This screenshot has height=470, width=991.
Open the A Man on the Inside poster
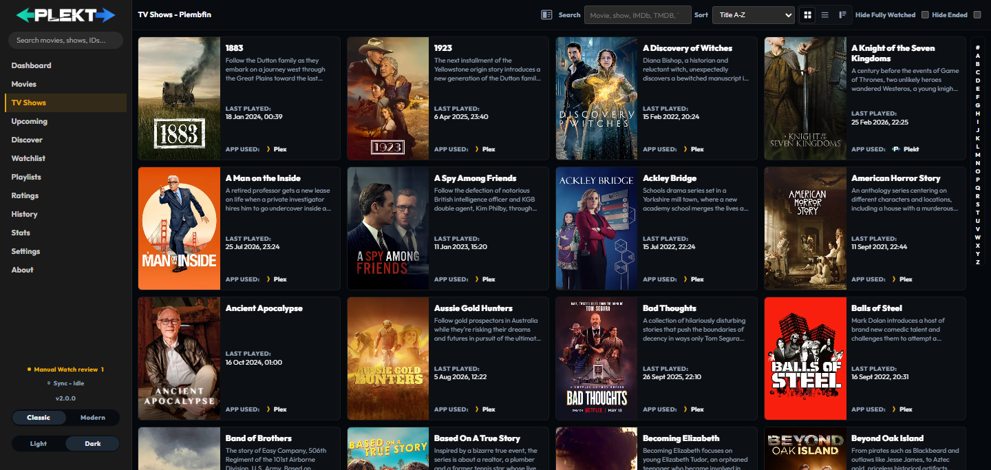pos(179,228)
